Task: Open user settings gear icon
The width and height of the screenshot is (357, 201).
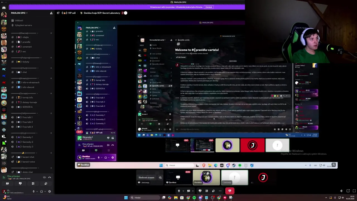Action: (x=50, y=192)
